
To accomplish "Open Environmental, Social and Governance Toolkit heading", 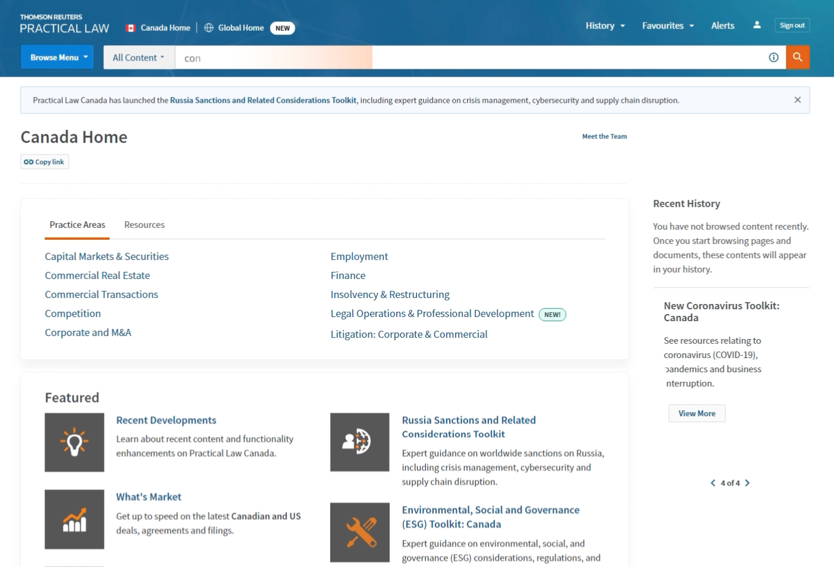I will tap(491, 517).
